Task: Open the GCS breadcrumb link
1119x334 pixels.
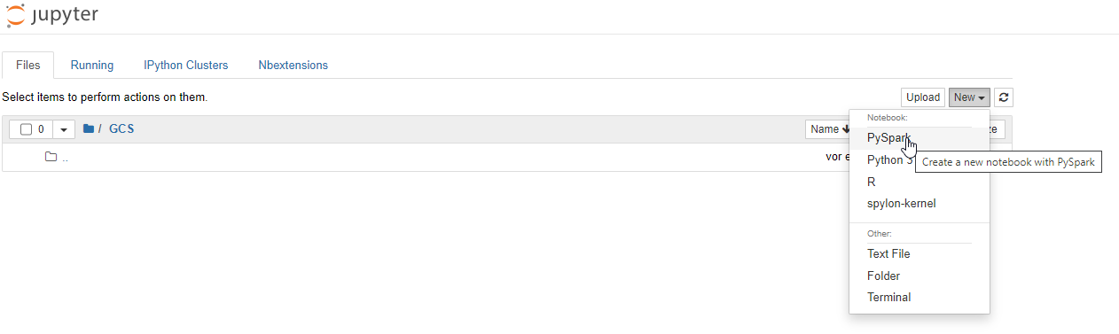Action: pos(121,129)
